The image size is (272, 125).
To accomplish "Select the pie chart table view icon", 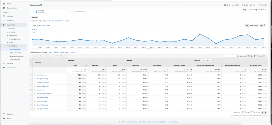I will tap(252, 56).
